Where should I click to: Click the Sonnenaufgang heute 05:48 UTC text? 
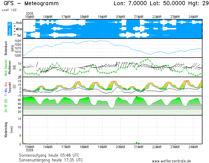pos(51,155)
